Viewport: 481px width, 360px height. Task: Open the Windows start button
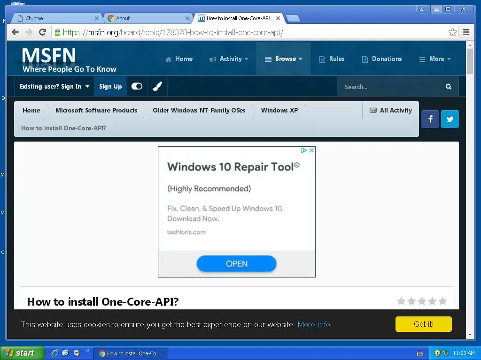(x=22, y=353)
